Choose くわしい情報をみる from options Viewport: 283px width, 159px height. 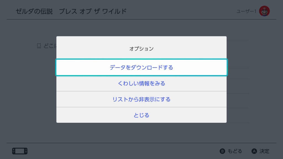[x=141, y=83]
